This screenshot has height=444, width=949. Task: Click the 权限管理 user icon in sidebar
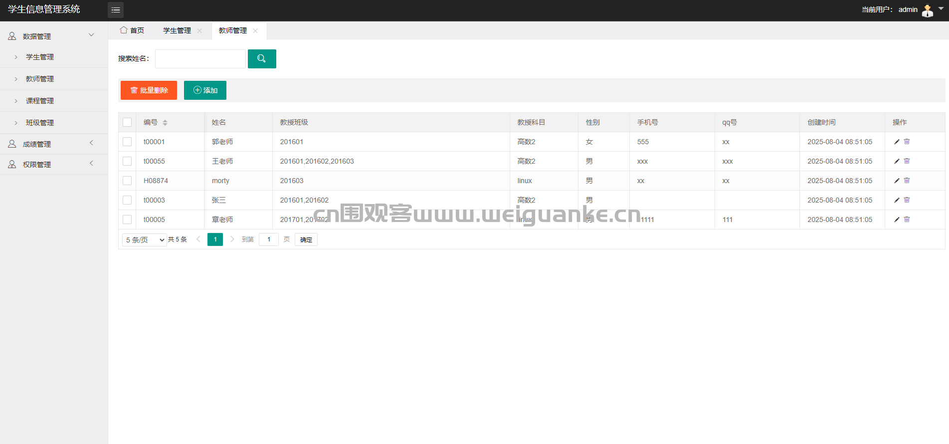[12, 164]
